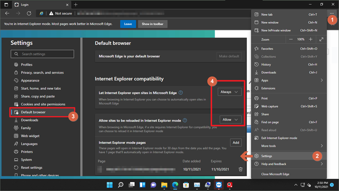
Task: Open the Edge three-dot menu button
Action: (331, 13)
